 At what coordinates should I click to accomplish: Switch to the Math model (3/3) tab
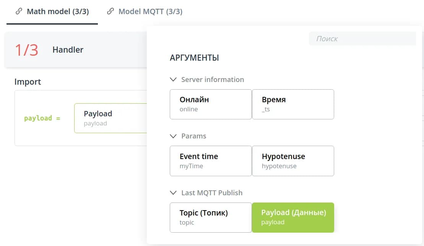pos(57,12)
